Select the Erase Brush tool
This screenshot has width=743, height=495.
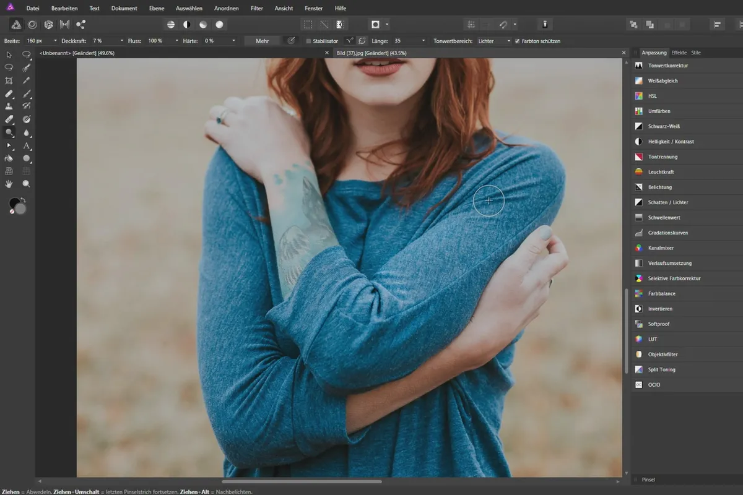(x=9, y=119)
